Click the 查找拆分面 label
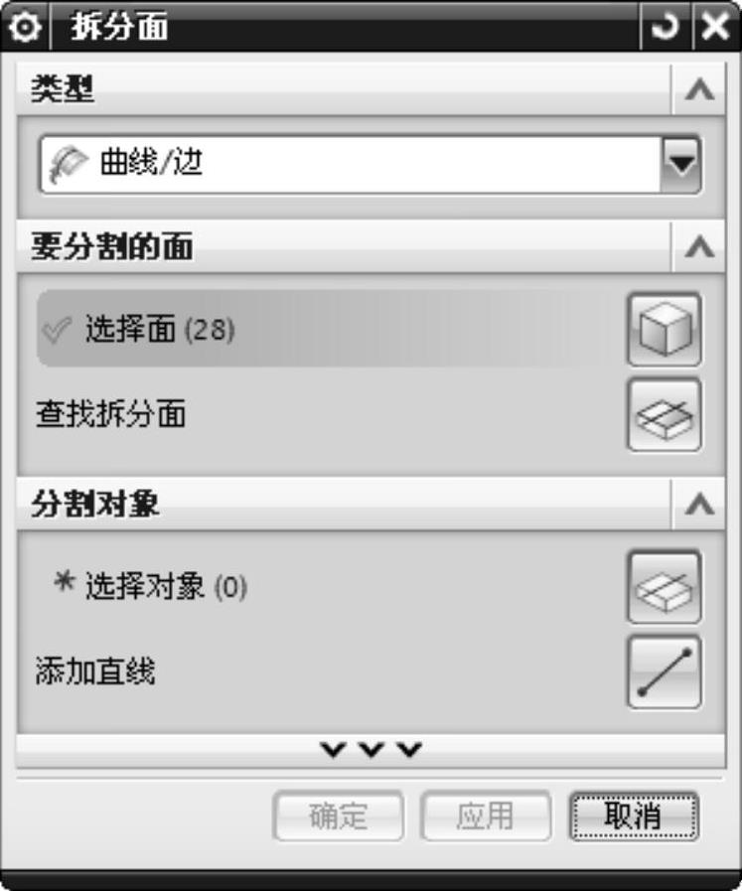This screenshot has width=742, height=891. click(x=111, y=413)
